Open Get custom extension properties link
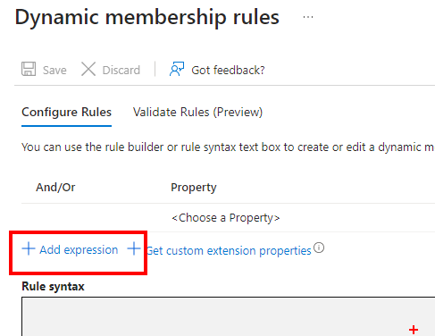 click(x=229, y=250)
